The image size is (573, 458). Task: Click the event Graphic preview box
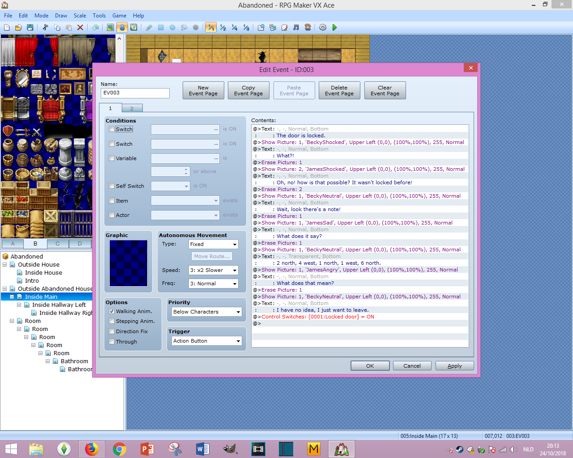(x=128, y=263)
